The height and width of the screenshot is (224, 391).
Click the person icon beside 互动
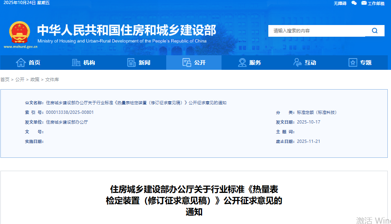(x=297, y=63)
